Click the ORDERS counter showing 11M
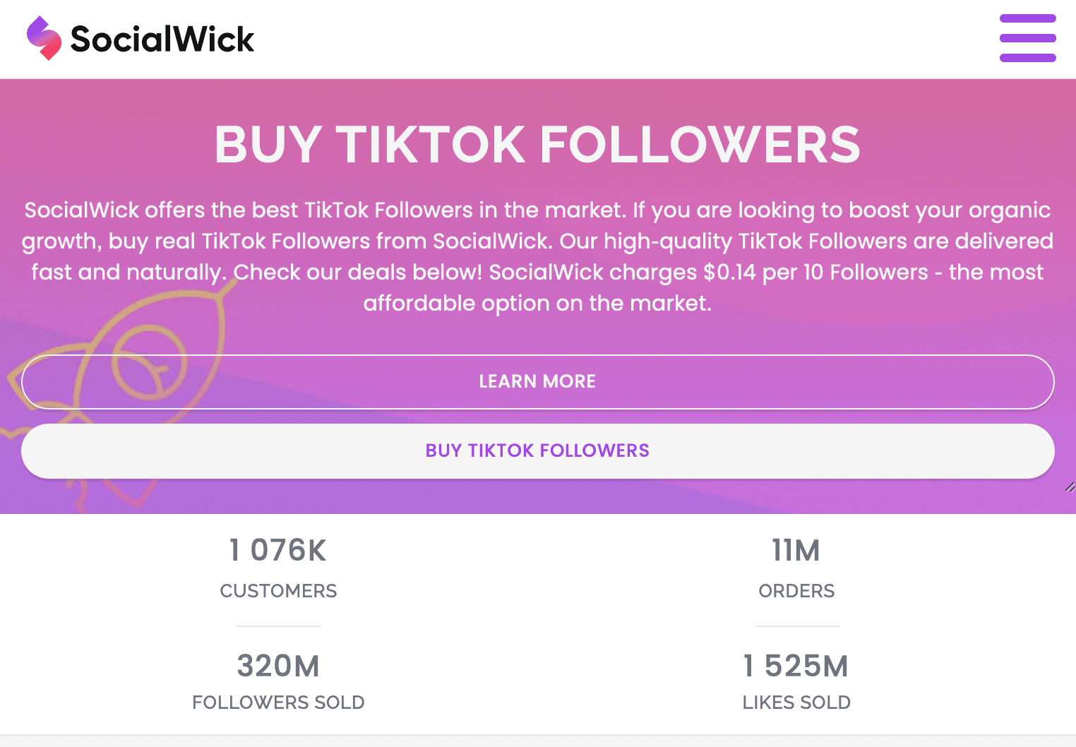Image resolution: width=1076 pixels, height=747 pixels. 796,569
